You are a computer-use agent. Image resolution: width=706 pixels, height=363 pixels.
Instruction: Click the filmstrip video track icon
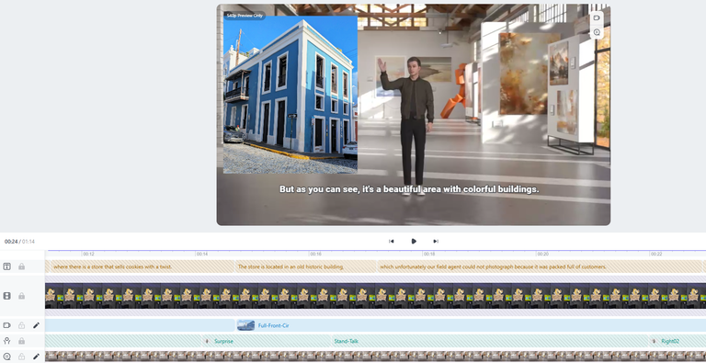click(x=6, y=296)
